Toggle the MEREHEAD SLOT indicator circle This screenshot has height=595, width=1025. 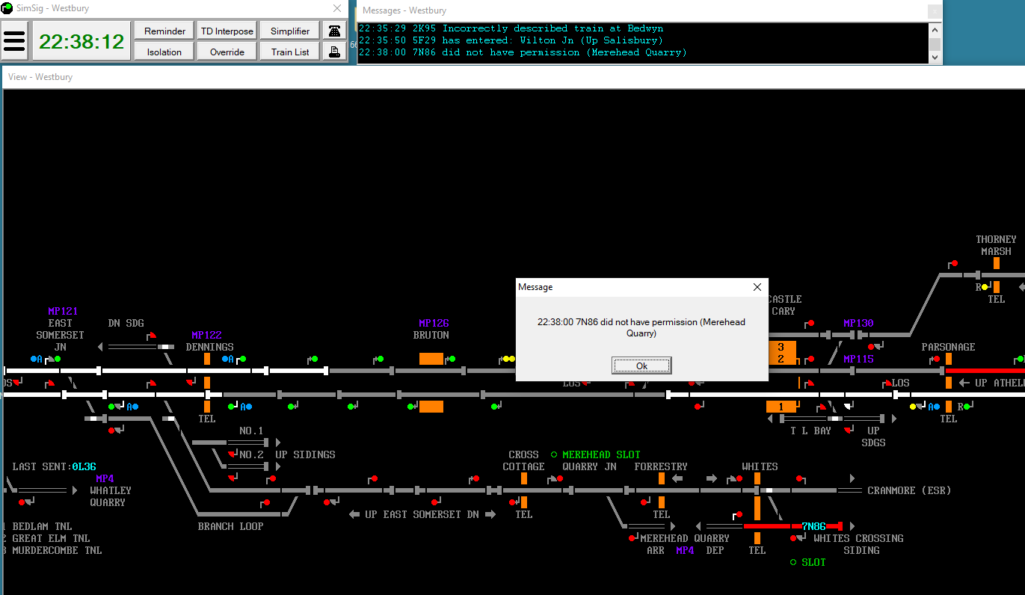[x=554, y=454]
